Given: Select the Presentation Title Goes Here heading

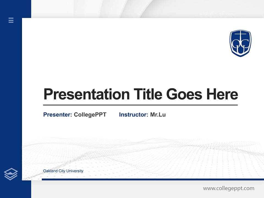Looking at the screenshot, I should [x=141, y=95].
